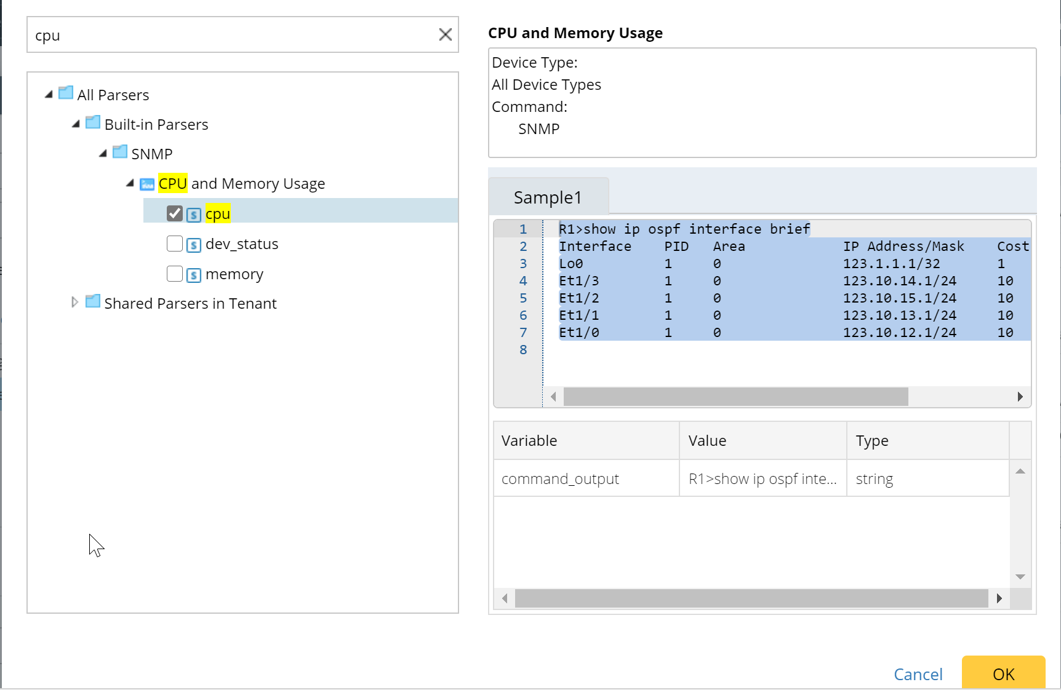Click the cpu variable S icon
1061x690 pixels.
[x=194, y=215]
